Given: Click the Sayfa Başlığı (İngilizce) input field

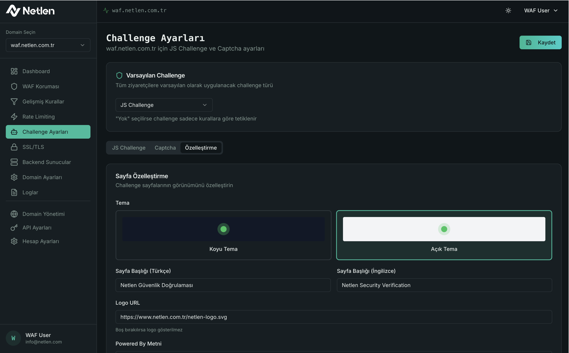Looking at the screenshot, I should click(444, 285).
